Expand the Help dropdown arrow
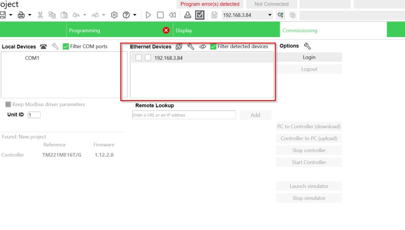 point(134,15)
